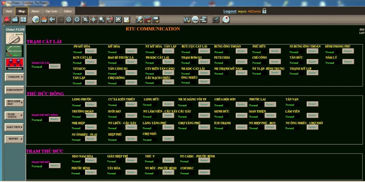Toggle the FLISR auto mode selector
365x182 pixels.
[14, 51]
